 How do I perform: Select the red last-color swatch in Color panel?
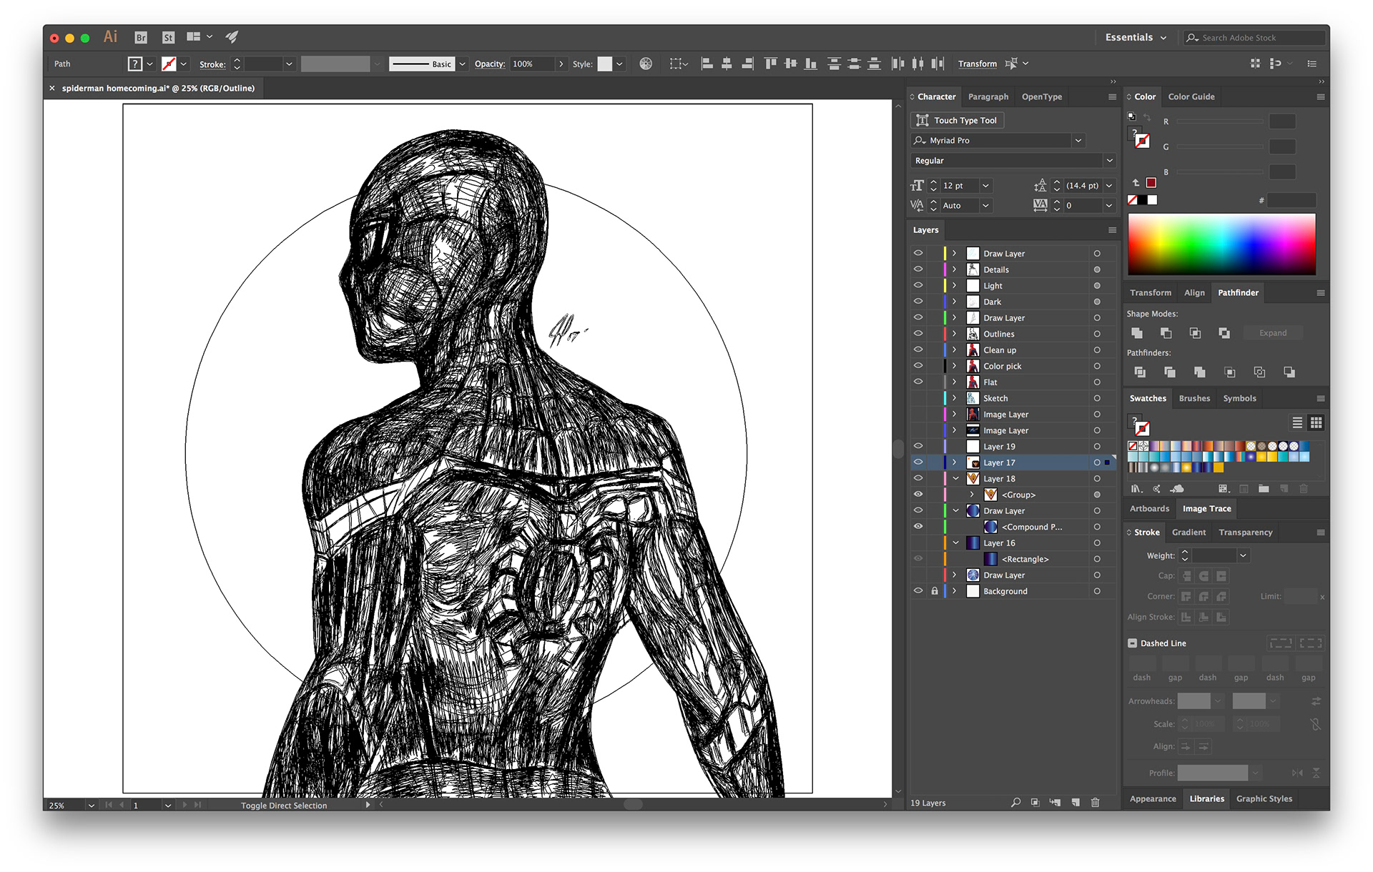[1151, 183]
